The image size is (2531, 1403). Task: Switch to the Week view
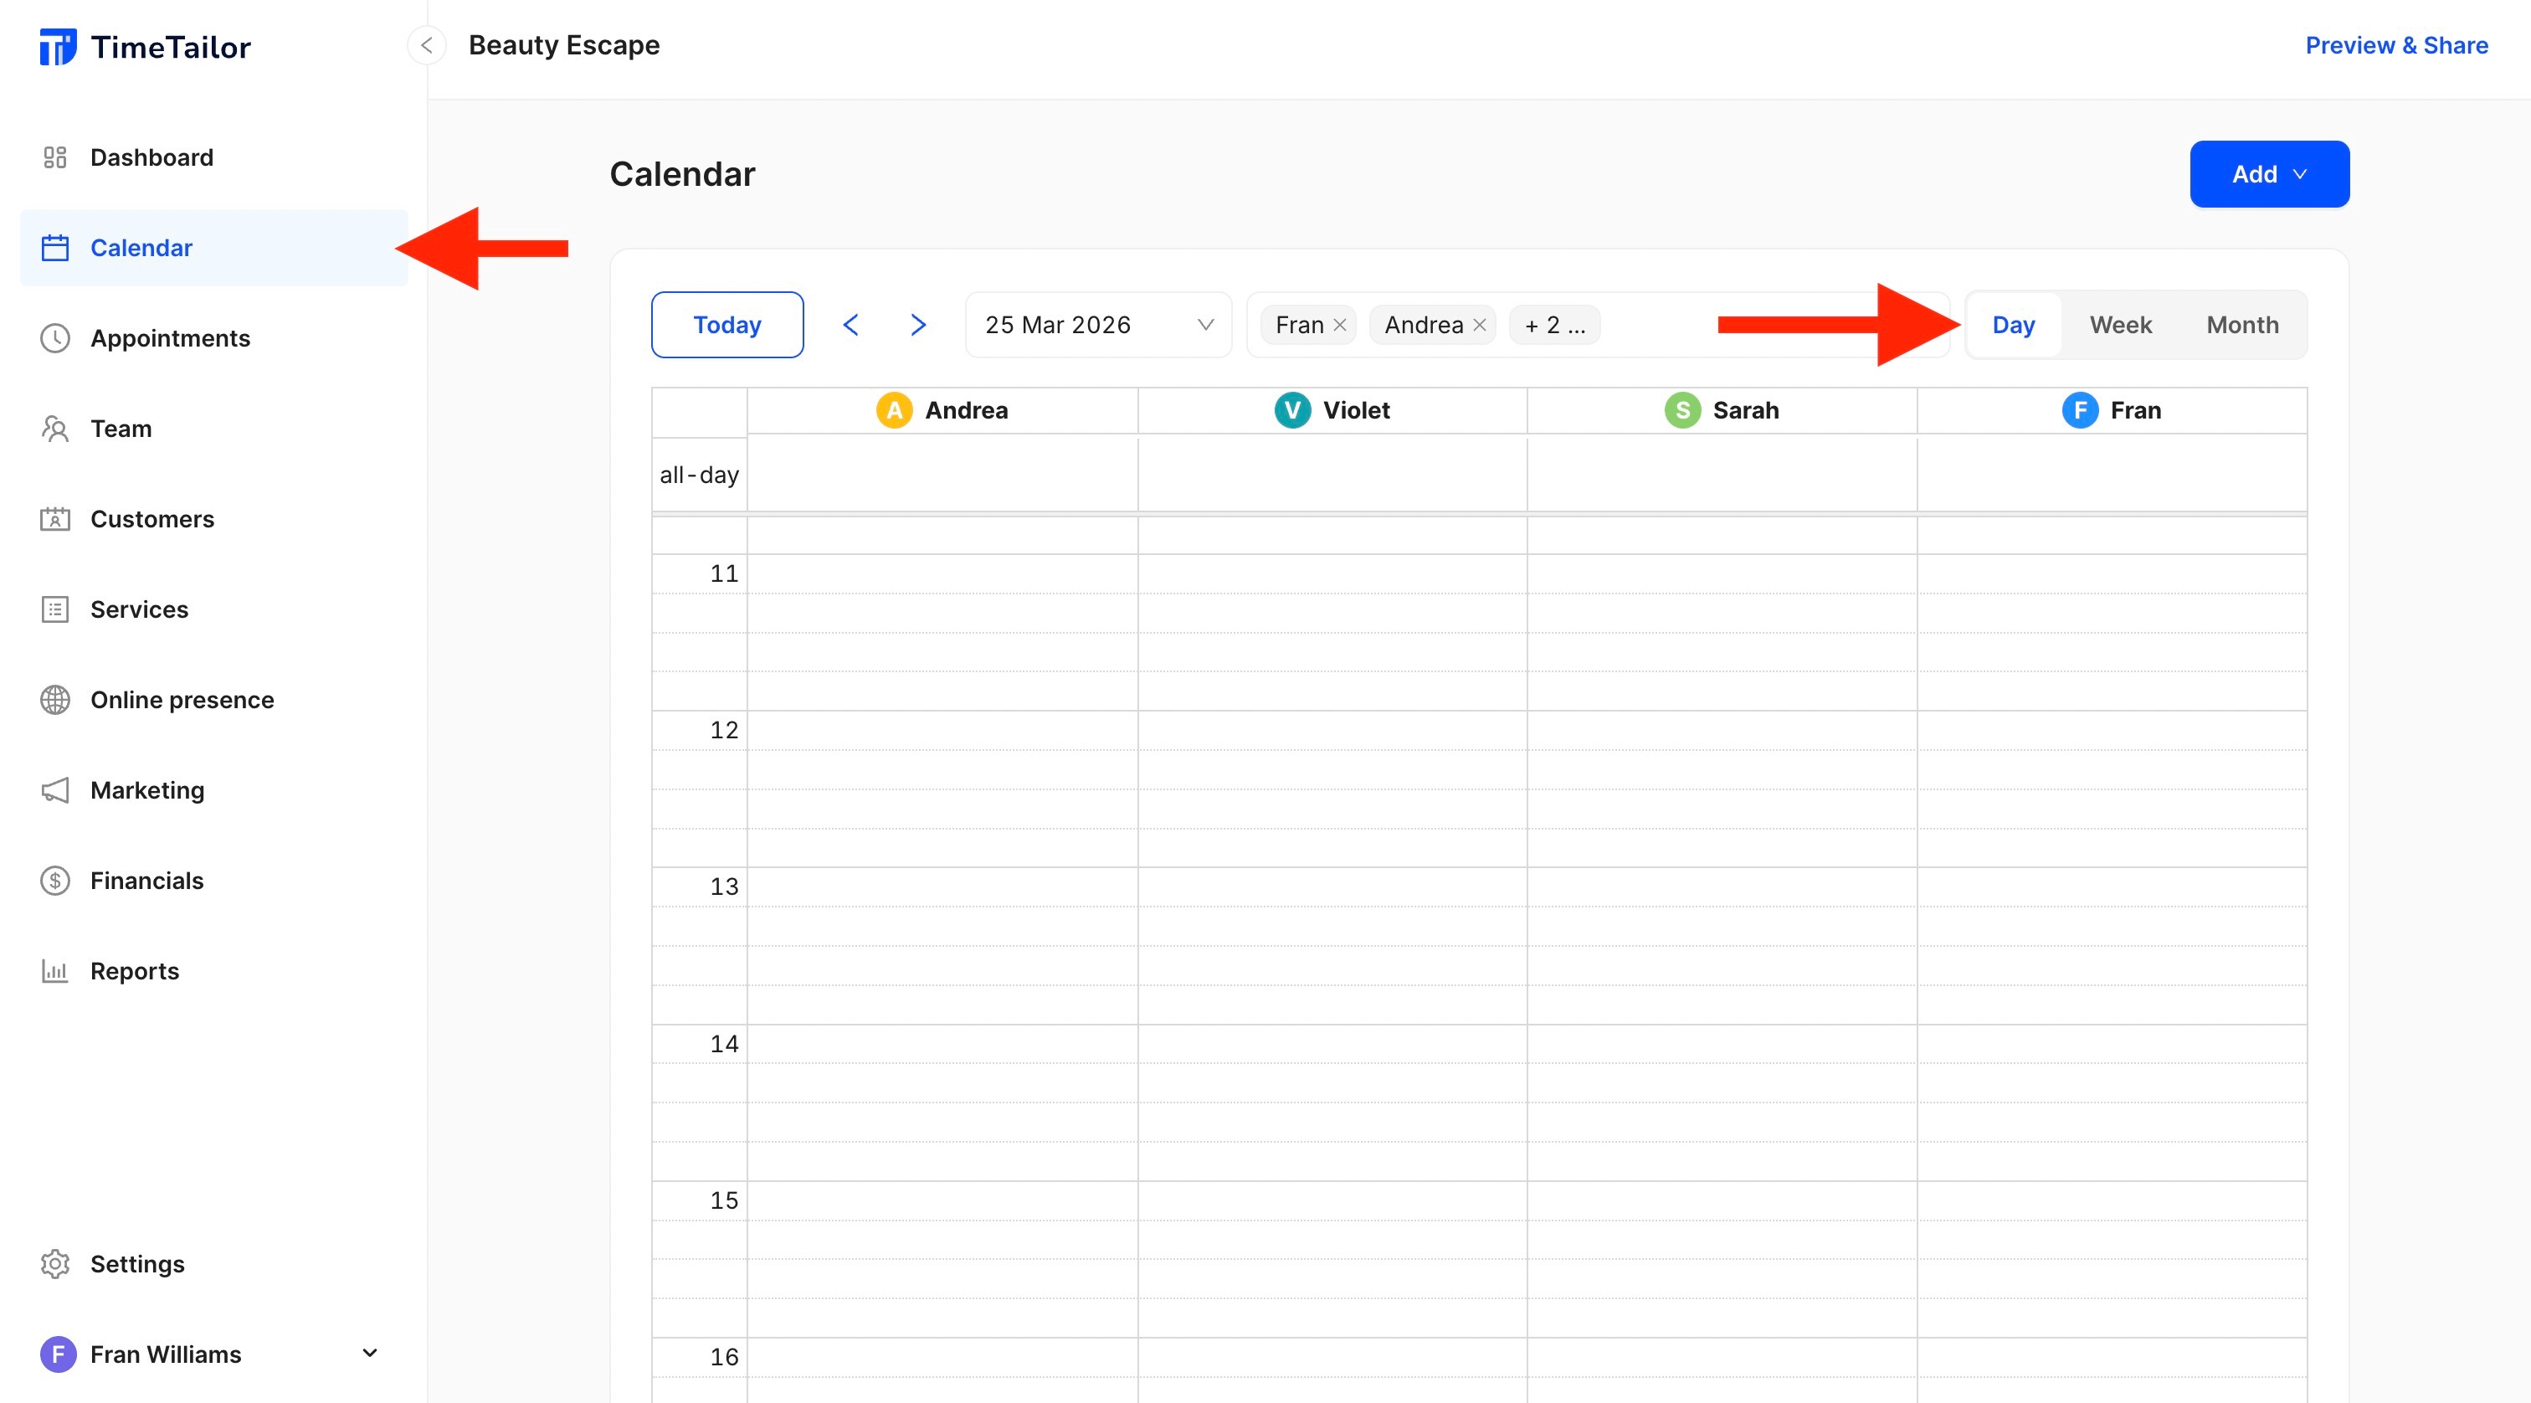(2120, 324)
